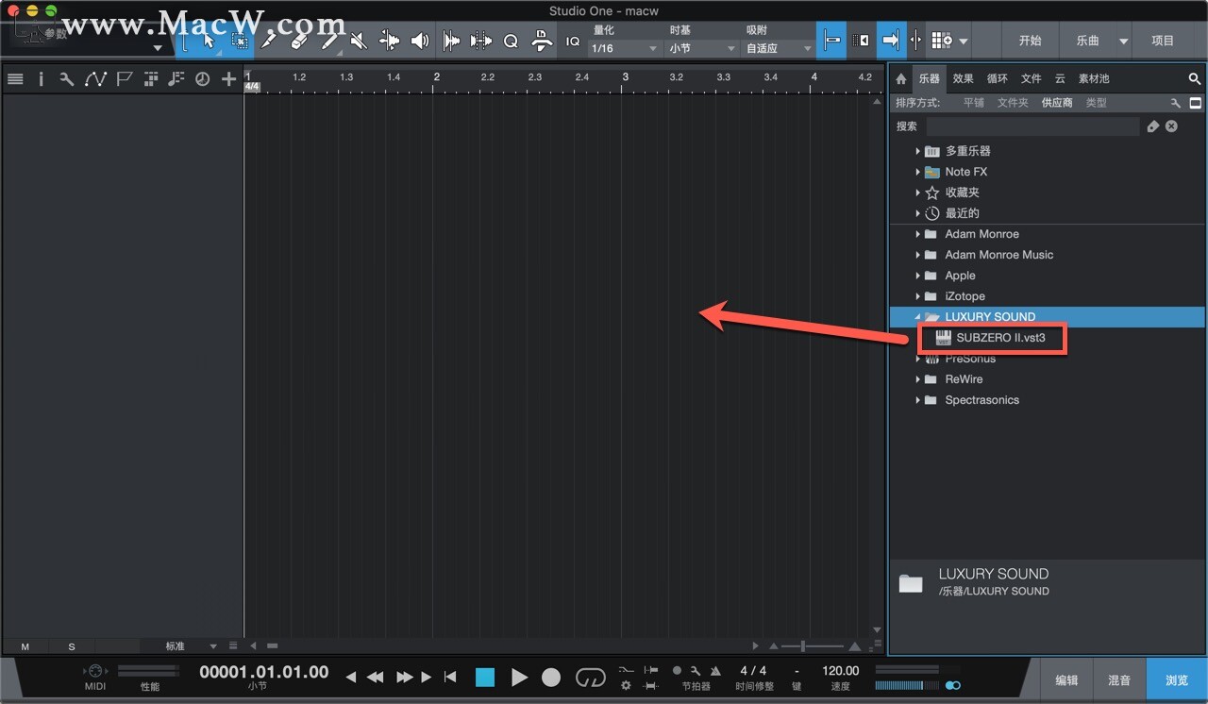
Task: Open the track list icon
Action: pyautogui.click(x=15, y=79)
